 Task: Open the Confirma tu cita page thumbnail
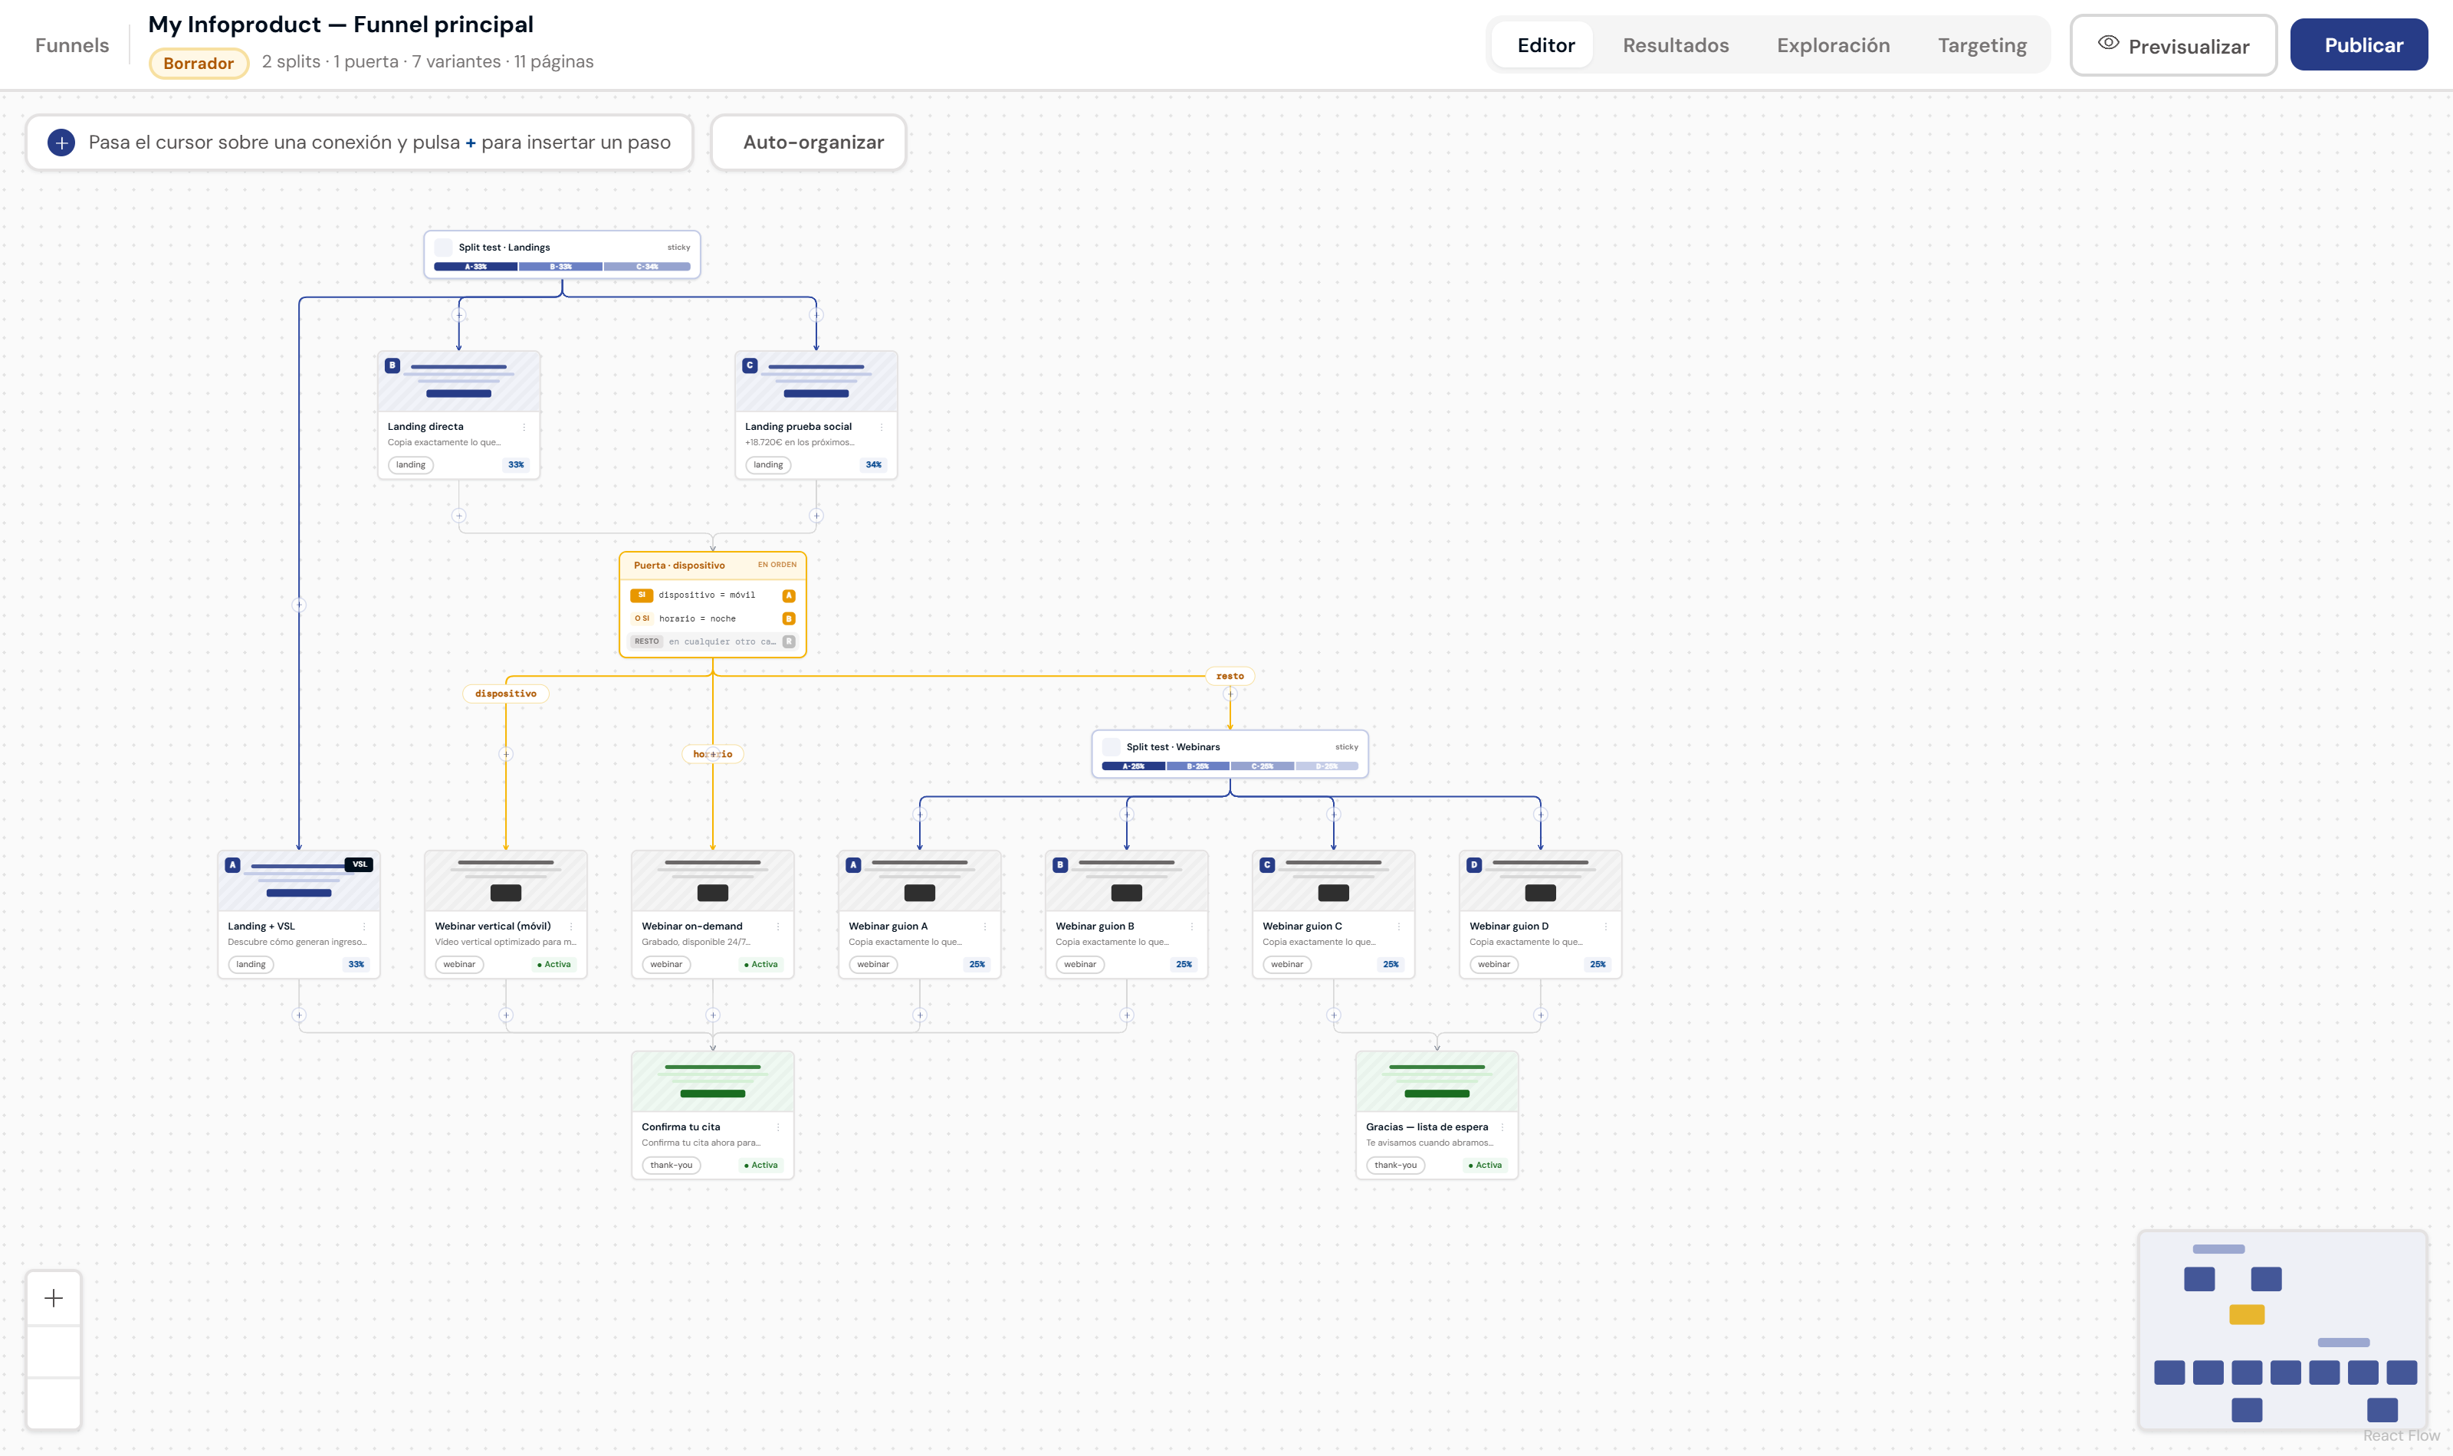click(712, 1081)
